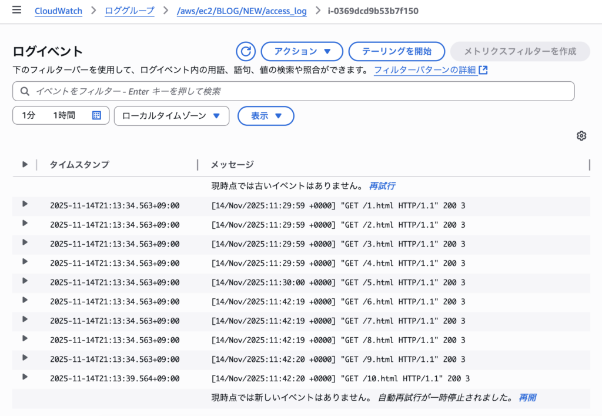
Task: Expand all rows using header triangle
Action: pos(25,164)
